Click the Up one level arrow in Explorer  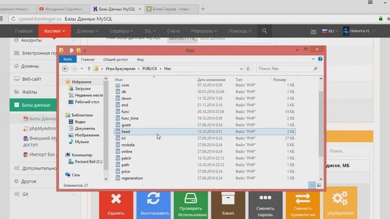(x=89, y=69)
